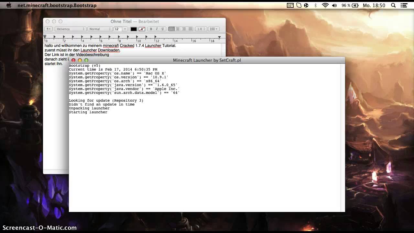The width and height of the screenshot is (414, 233).
Task: Toggle bold formatting in TextEdit
Action: click(151, 29)
